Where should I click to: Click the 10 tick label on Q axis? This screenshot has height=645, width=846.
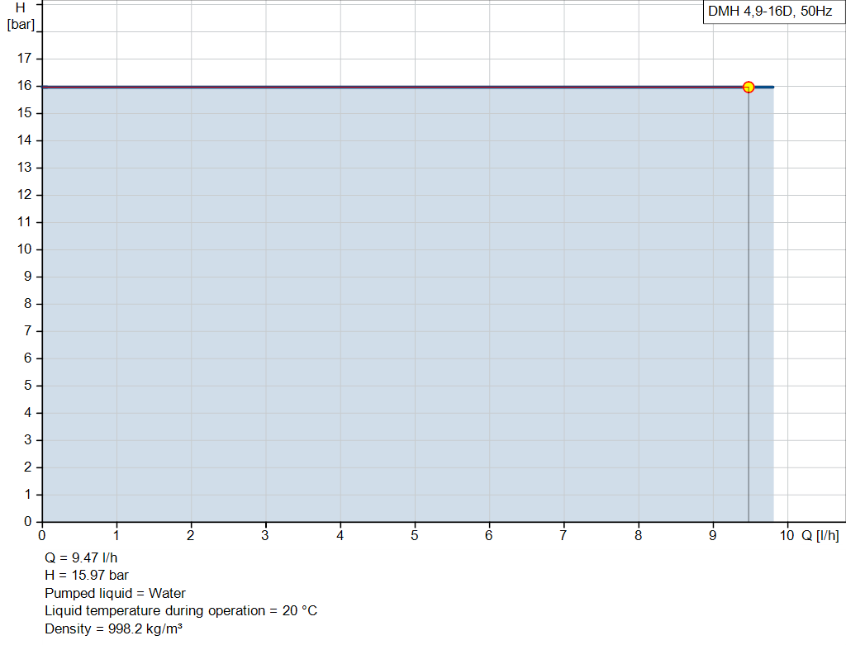pyautogui.click(x=787, y=535)
